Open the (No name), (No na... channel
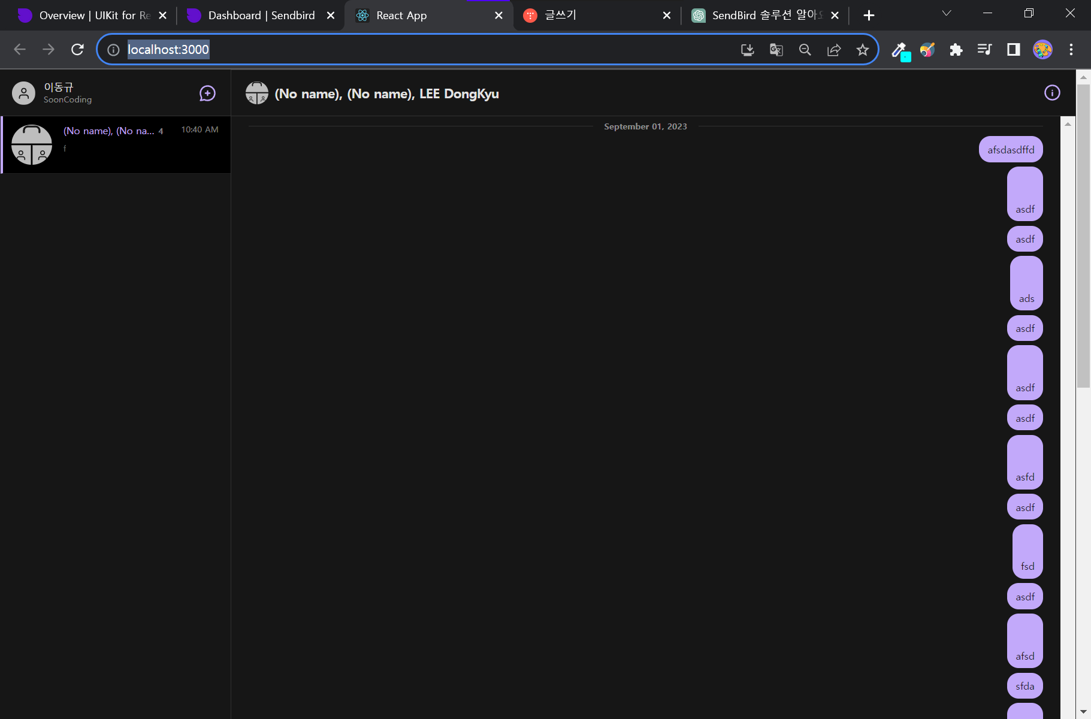The width and height of the screenshot is (1091, 719). [x=116, y=145]
